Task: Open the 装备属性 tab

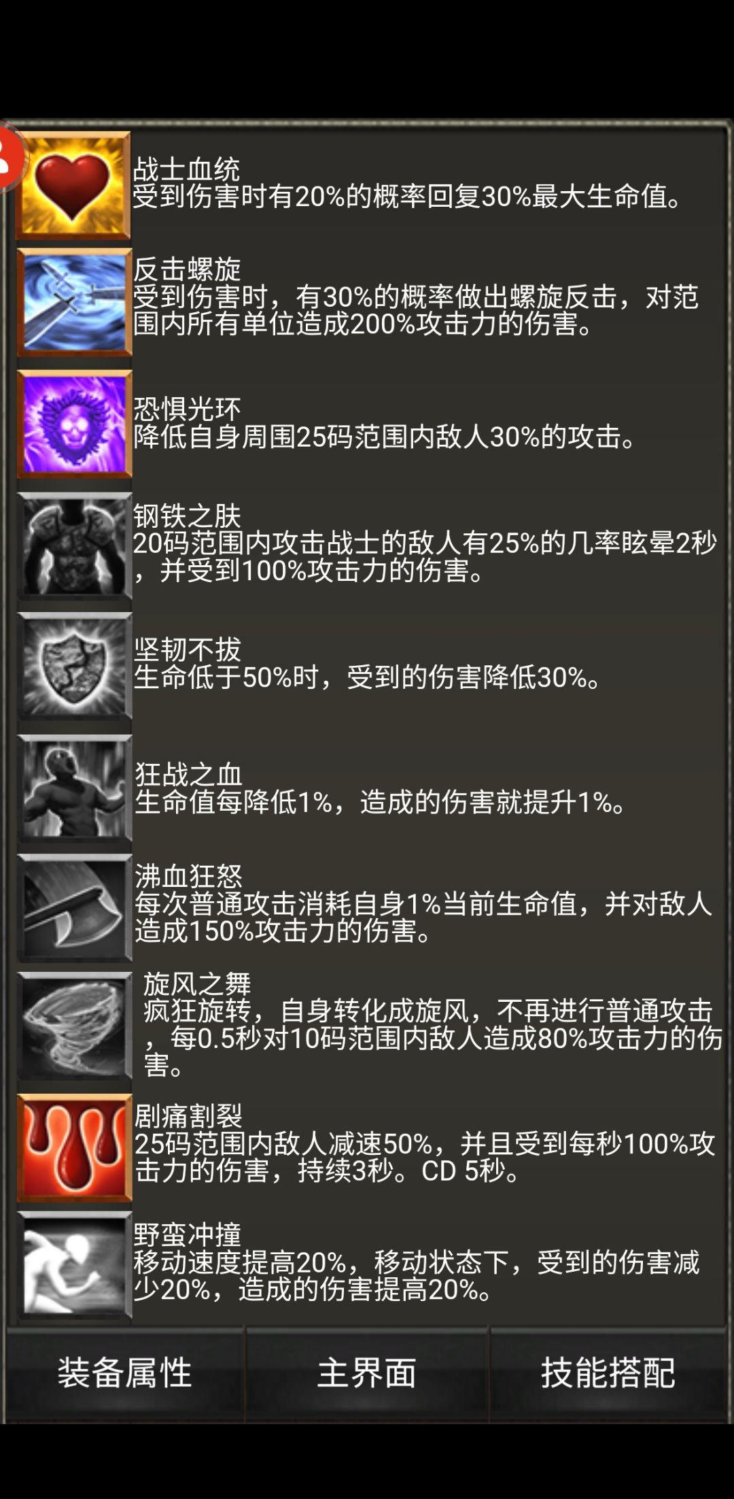Action: [x=125, y=1373]
